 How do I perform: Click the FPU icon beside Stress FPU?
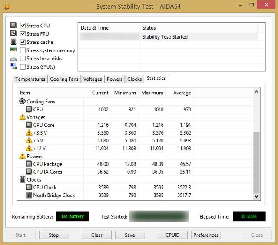pos(13,33)
